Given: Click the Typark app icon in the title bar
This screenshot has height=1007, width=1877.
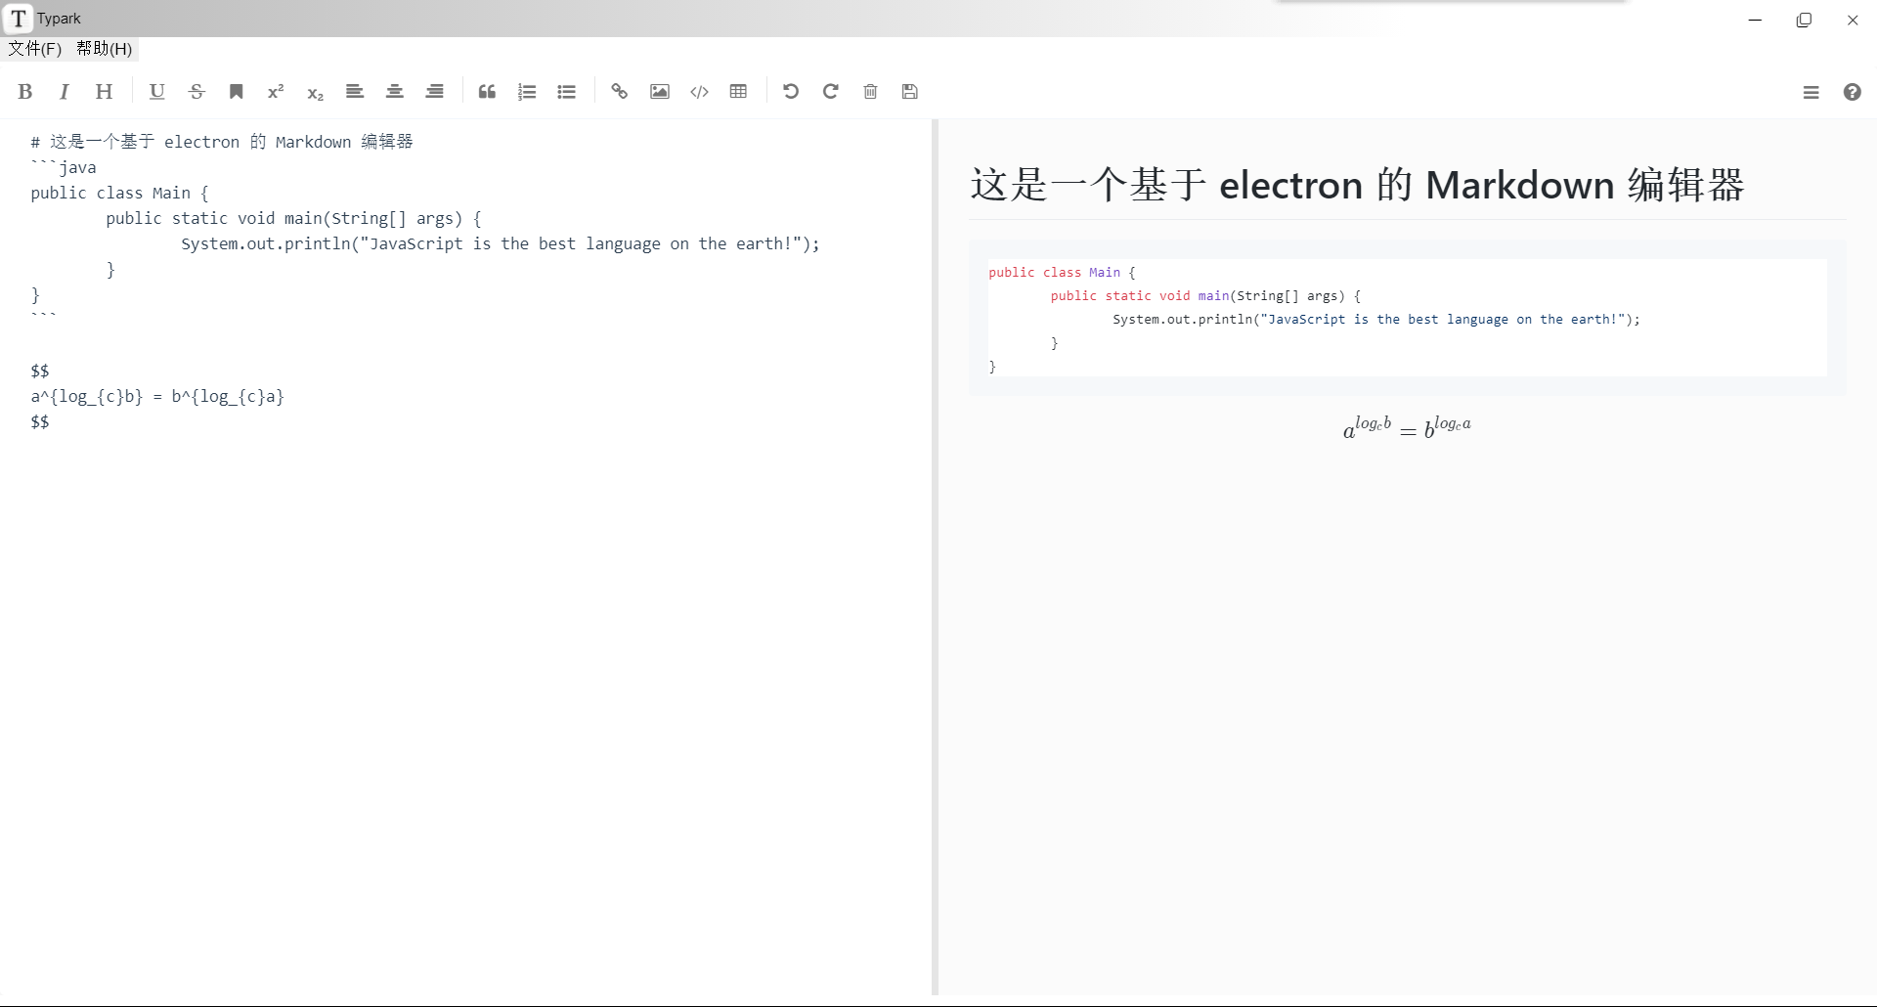Looking at the screenshot, I should [19, 19].
